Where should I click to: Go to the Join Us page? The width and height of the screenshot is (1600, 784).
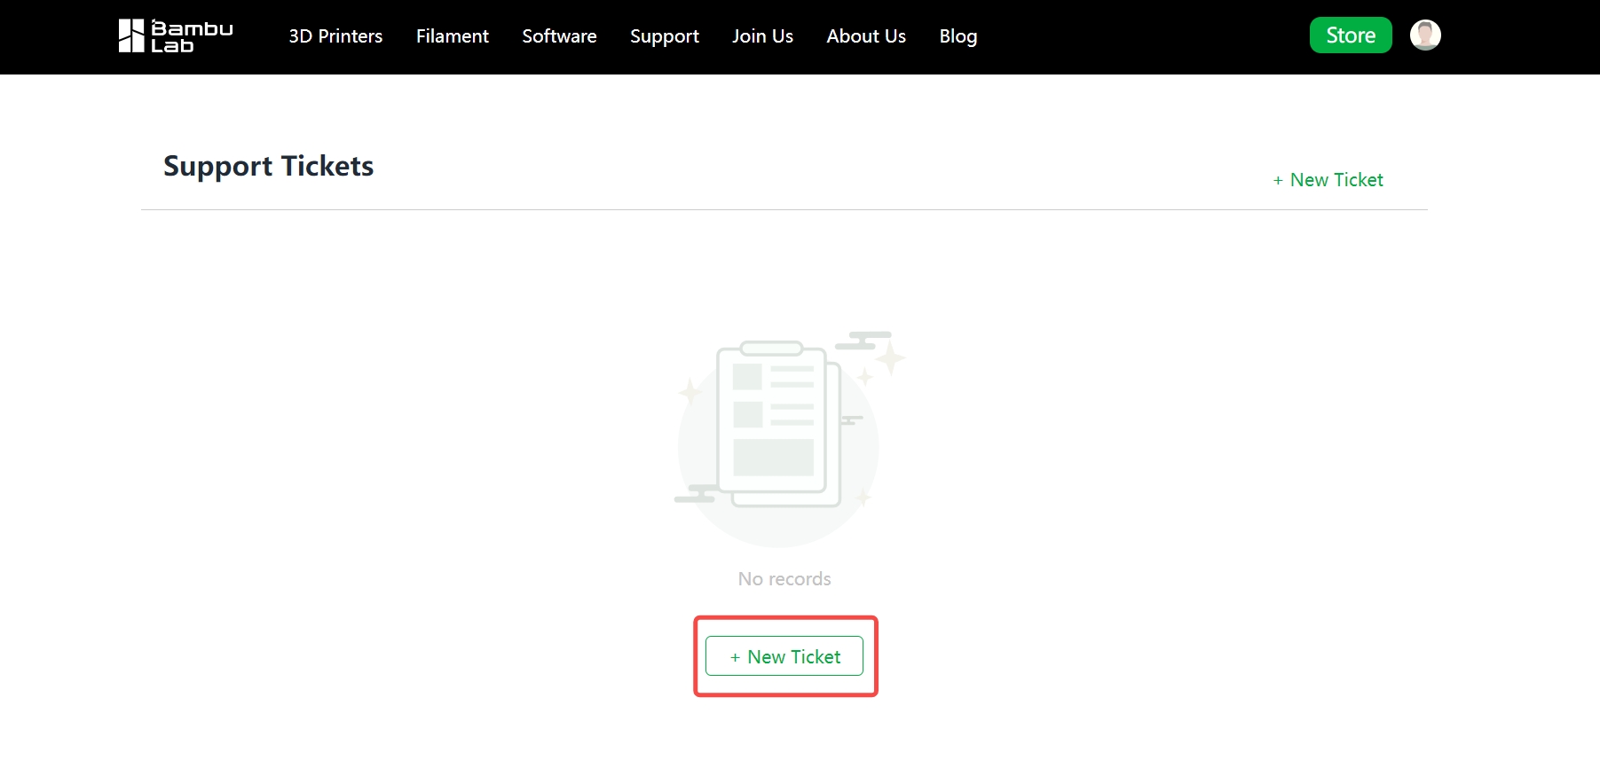tap(762, 36)
